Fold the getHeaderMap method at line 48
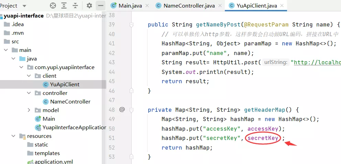Image resolution: width=341 pixels, height=164 pixels. 131,110
